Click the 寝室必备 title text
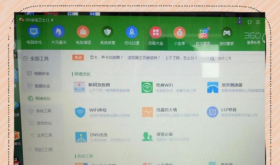 (x=165, y=134)
